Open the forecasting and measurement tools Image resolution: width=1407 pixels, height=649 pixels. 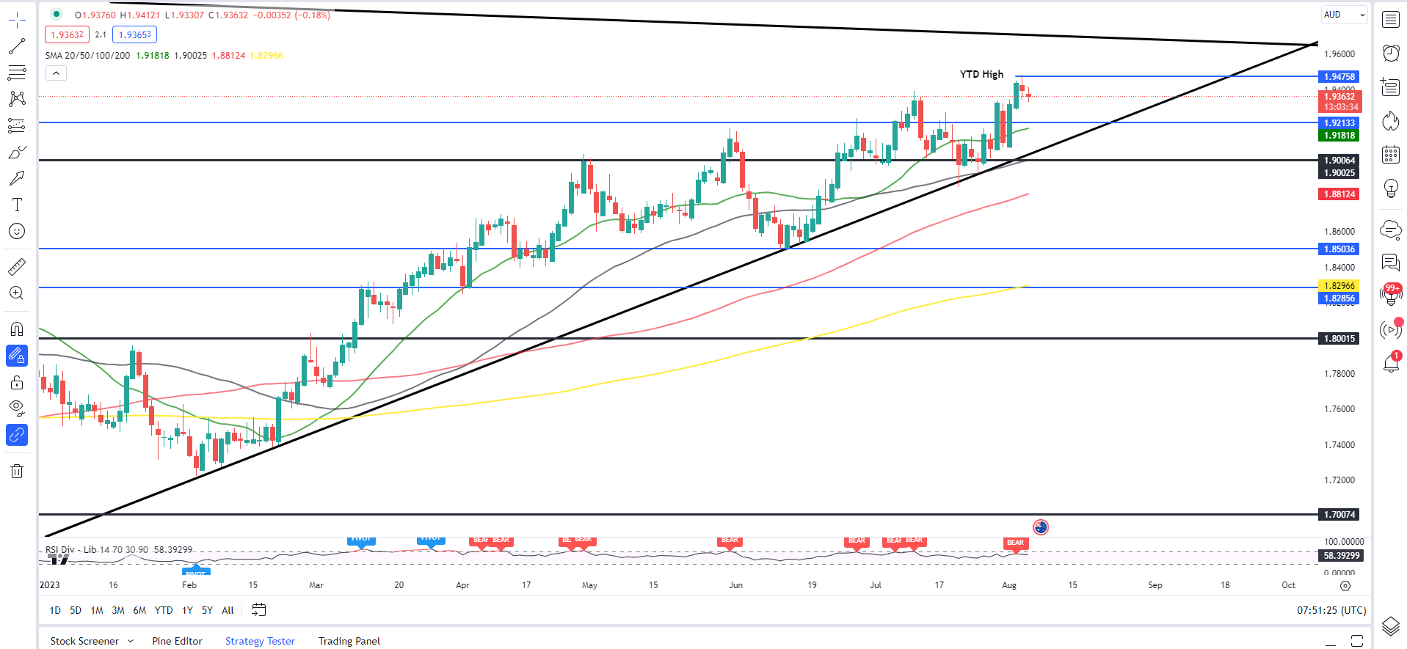click(x=17, y=125)
